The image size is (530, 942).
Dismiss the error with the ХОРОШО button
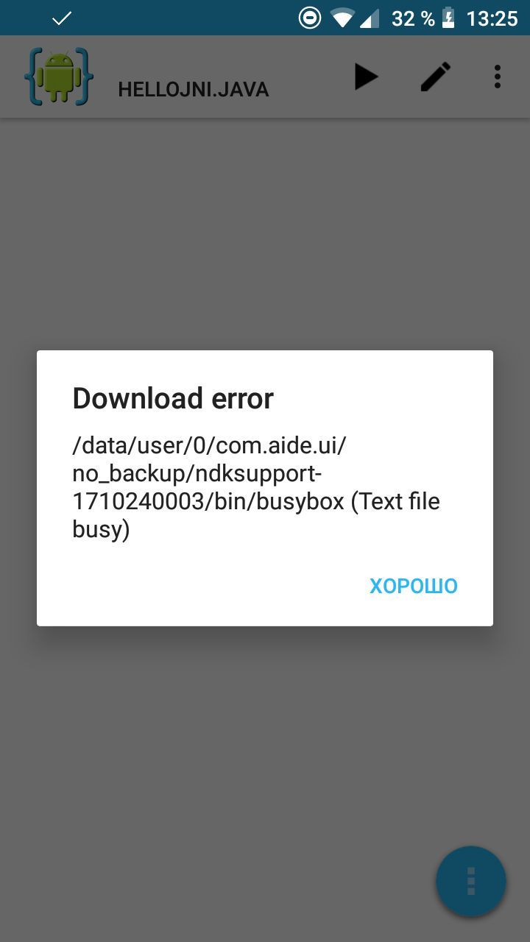pos(414,586)
